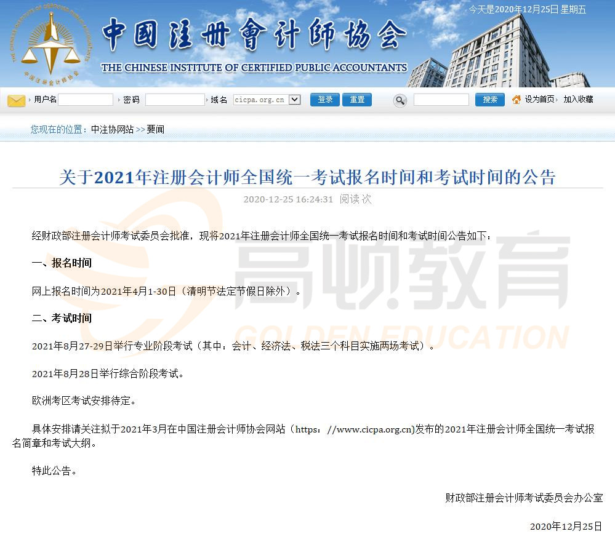Click the 设为首页 link

539,100
